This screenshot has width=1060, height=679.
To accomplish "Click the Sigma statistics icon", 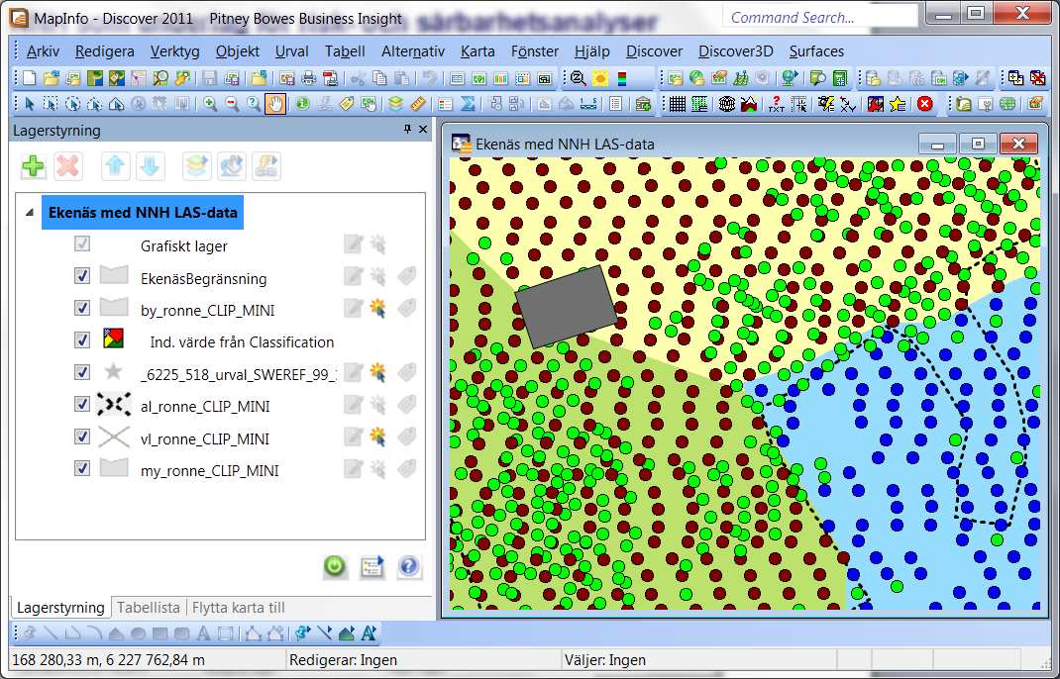I will point(468,104).
